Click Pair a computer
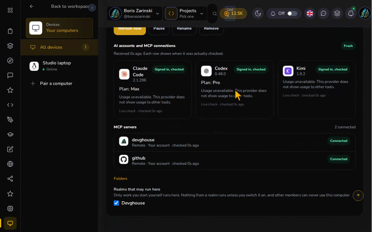The width and height of the screenshot is (372, 232). [59, 84]
